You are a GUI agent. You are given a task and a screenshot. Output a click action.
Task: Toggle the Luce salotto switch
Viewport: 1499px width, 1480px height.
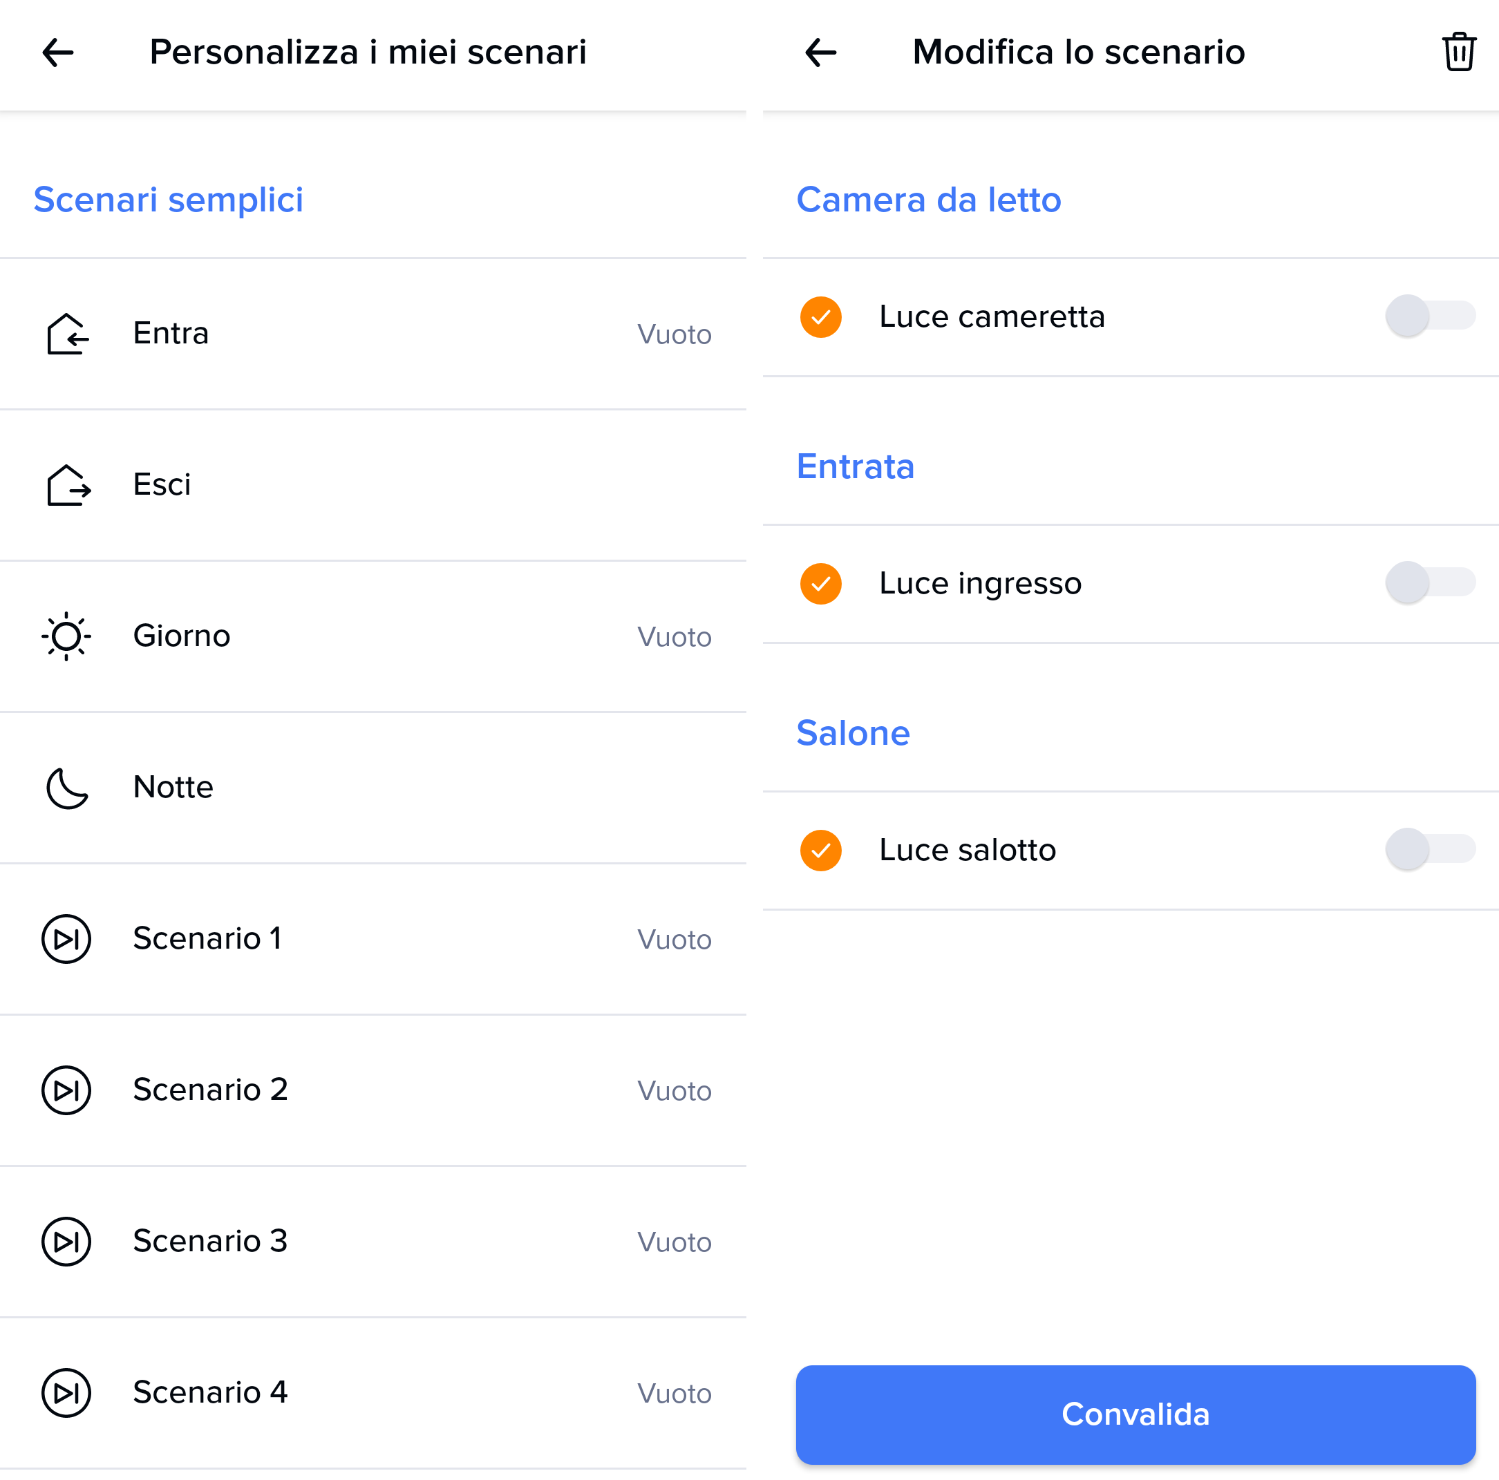point(1429,849)
